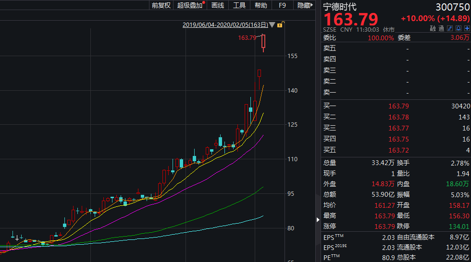
Task: Click the PE TTM value 80.9
Action: [388, 258]
